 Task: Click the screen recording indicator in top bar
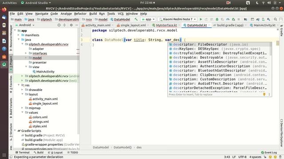229,3
